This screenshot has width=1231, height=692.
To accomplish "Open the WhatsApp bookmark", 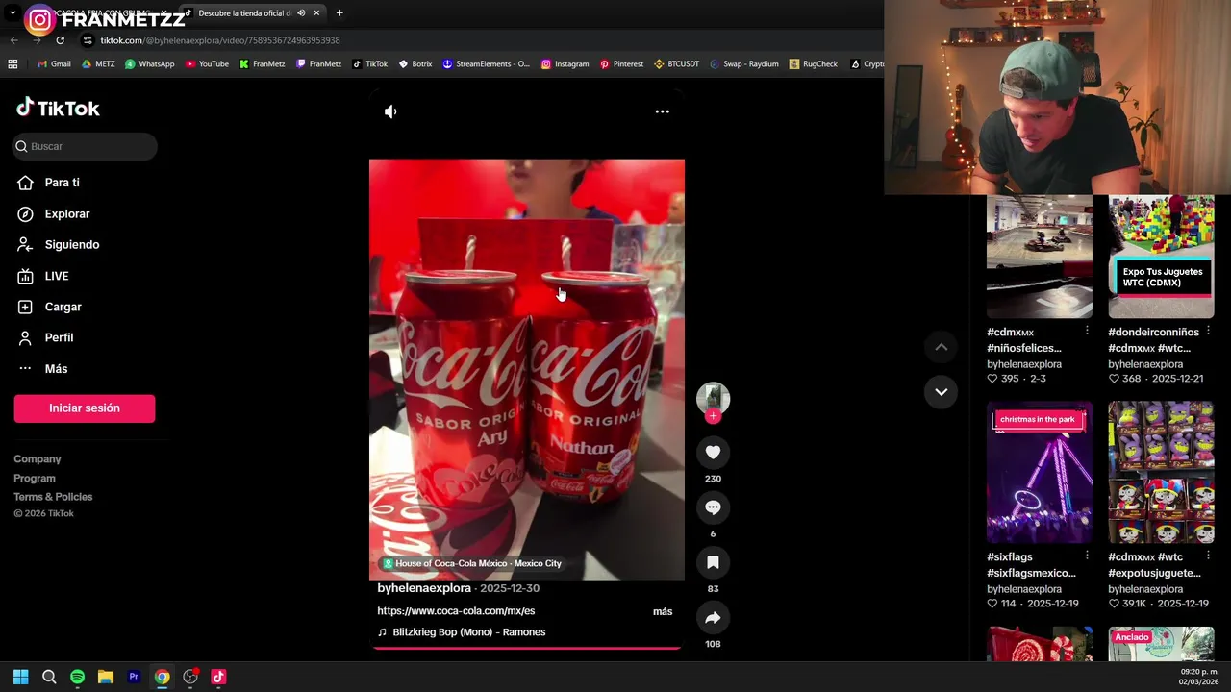I will [x=149, y=64].
